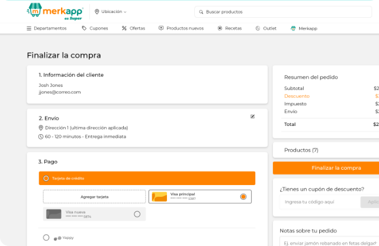
Task: Click the jjones@correo.com email text
Action: click(60, 92)
